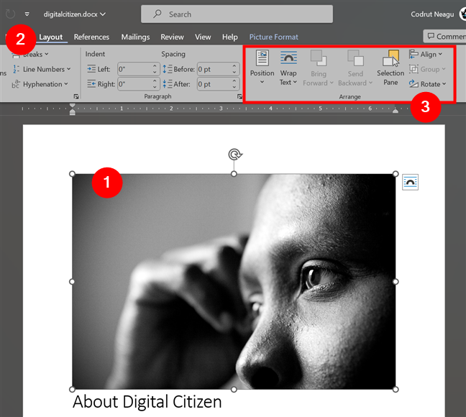
Task: Click the rotation handle above the picture
Action: 235,155
